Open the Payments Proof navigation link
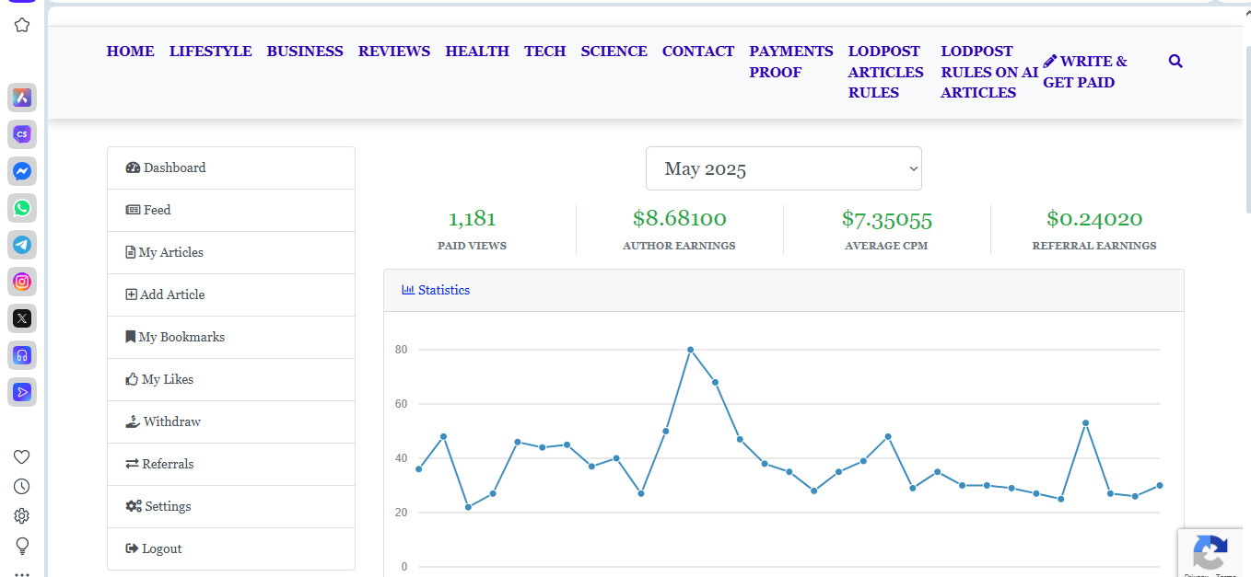1251x577 pixels. (x=790, y=62)
